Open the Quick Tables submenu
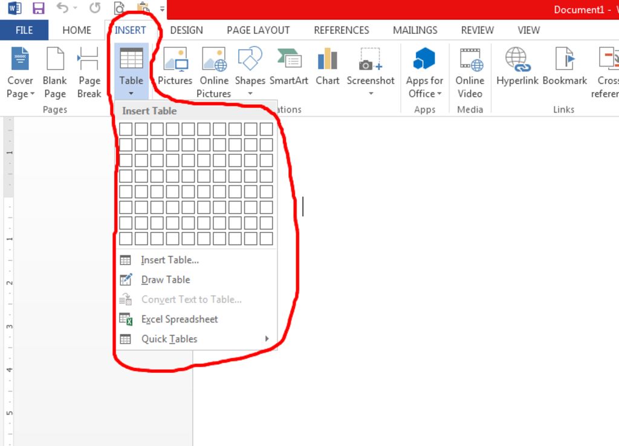This screenshot has height=446, width=619. pos(196,339)
